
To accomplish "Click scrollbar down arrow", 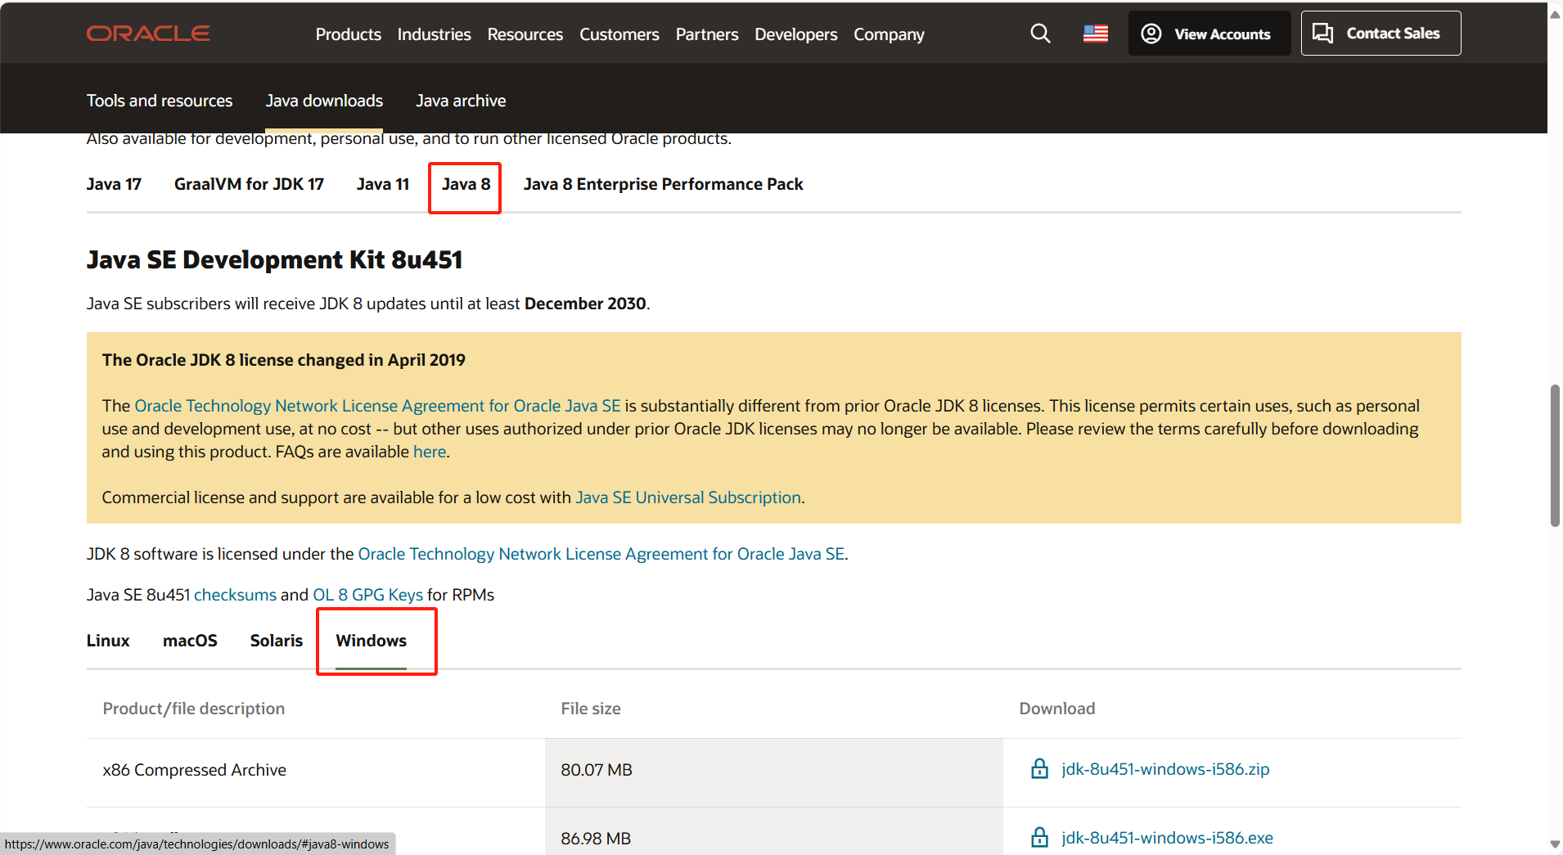I will tap(1555, 844).
